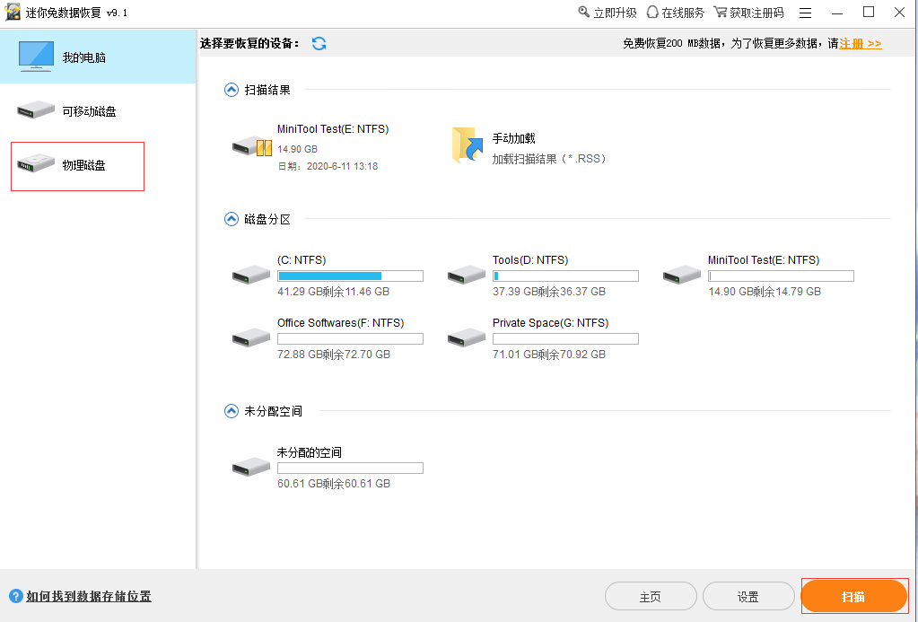Click the 日期: 2020-6-11 13:18 text
This screenshot has width=918, height=622.
tap(328, 166)
